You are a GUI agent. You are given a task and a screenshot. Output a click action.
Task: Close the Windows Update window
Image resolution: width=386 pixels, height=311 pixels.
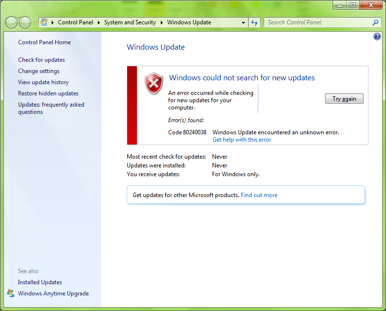coord(371,5)
